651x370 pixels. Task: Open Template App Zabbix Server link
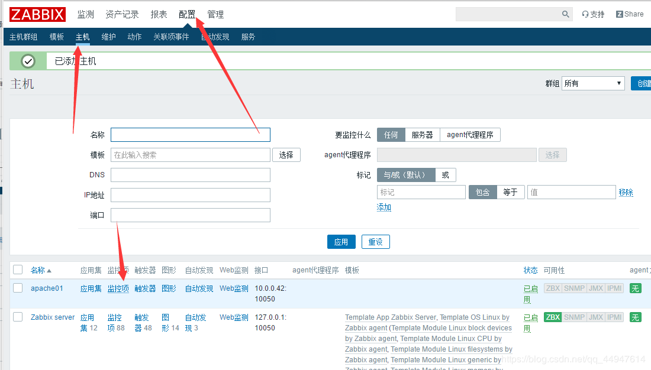[391, 317]
